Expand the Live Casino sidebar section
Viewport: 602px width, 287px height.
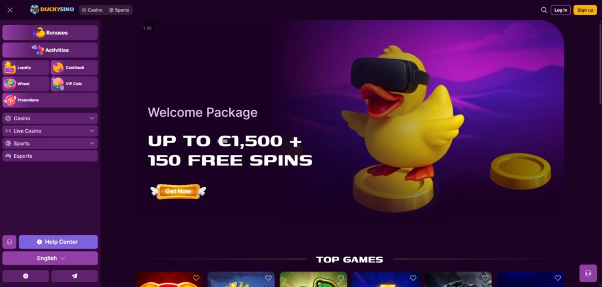pos(50,131)
